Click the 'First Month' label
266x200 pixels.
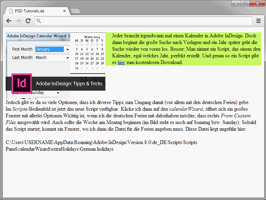(x=22, y=49)
